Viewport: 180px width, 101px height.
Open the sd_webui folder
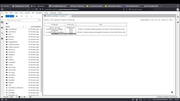(12, 75)
